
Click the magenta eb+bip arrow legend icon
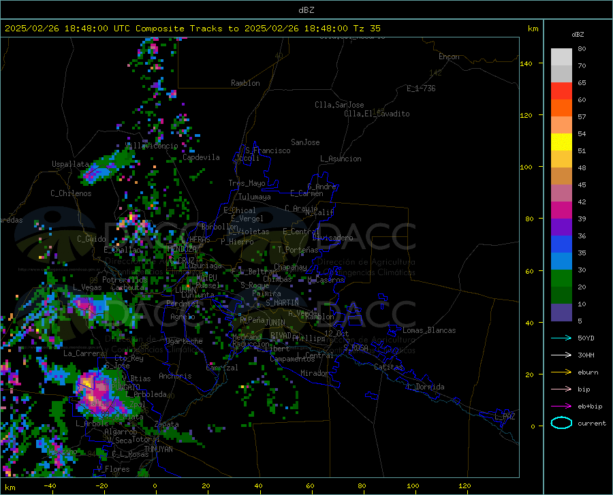(x=561, y=406)
